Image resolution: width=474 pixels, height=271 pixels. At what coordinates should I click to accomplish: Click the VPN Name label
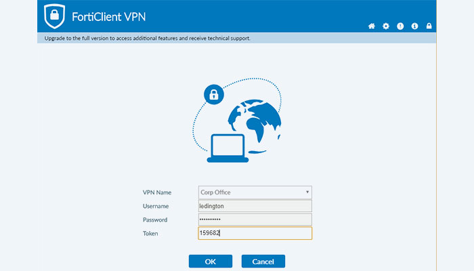click(157, 192)
